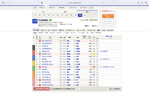
Task: Set mark selector for コトブキテティス
Action: pos(40,43)
